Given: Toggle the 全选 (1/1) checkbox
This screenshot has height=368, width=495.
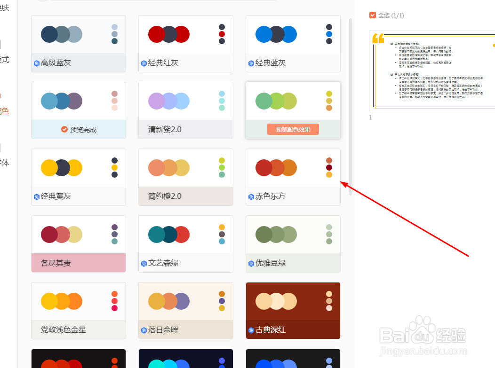Looking at the screenshot, I should pos(373,15).
